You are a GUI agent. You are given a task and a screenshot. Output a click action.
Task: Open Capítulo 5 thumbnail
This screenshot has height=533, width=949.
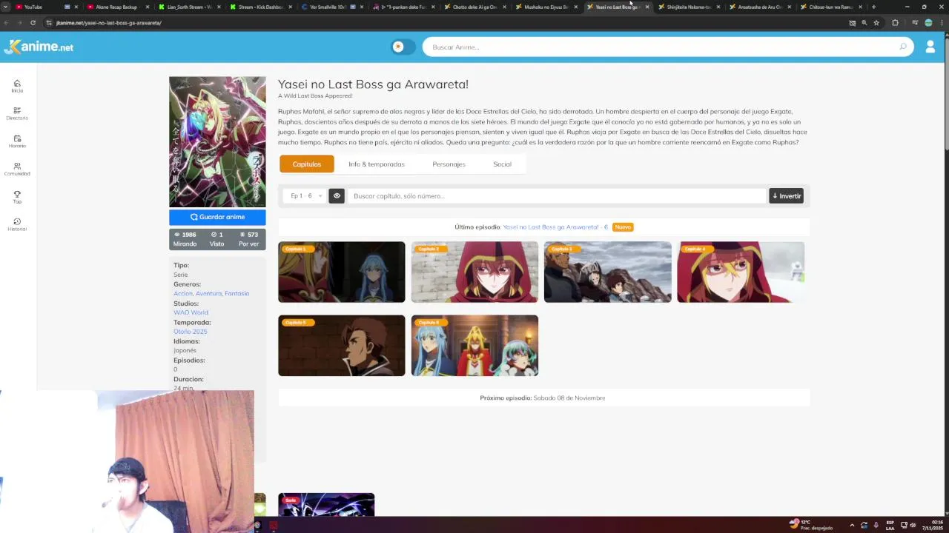click(342, 346)
